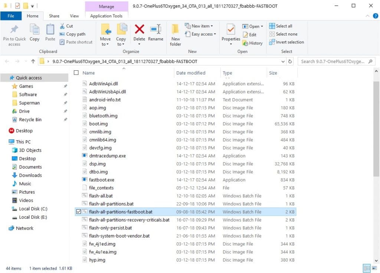Click the red Delete icon
Viewport: 380px width, 273px height.
pyautogui.click(x=140, y=29)
